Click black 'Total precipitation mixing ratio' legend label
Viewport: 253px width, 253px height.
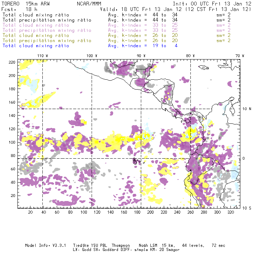[47, 20]
